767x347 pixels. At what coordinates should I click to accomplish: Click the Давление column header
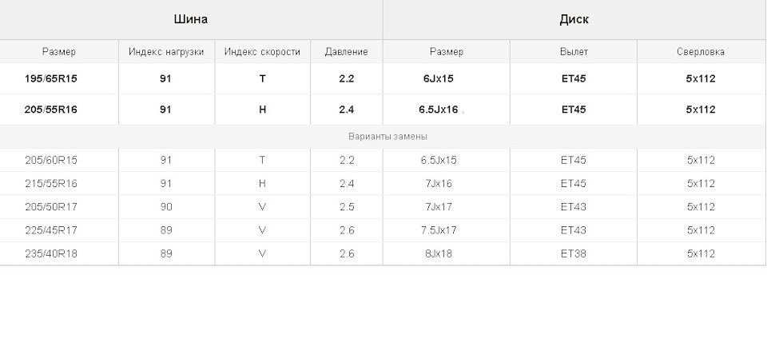[x=346, y=51]
